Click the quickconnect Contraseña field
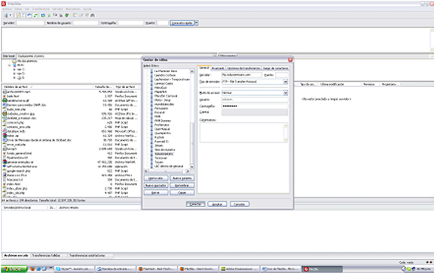Screen dimensions: 442x275 130,23
